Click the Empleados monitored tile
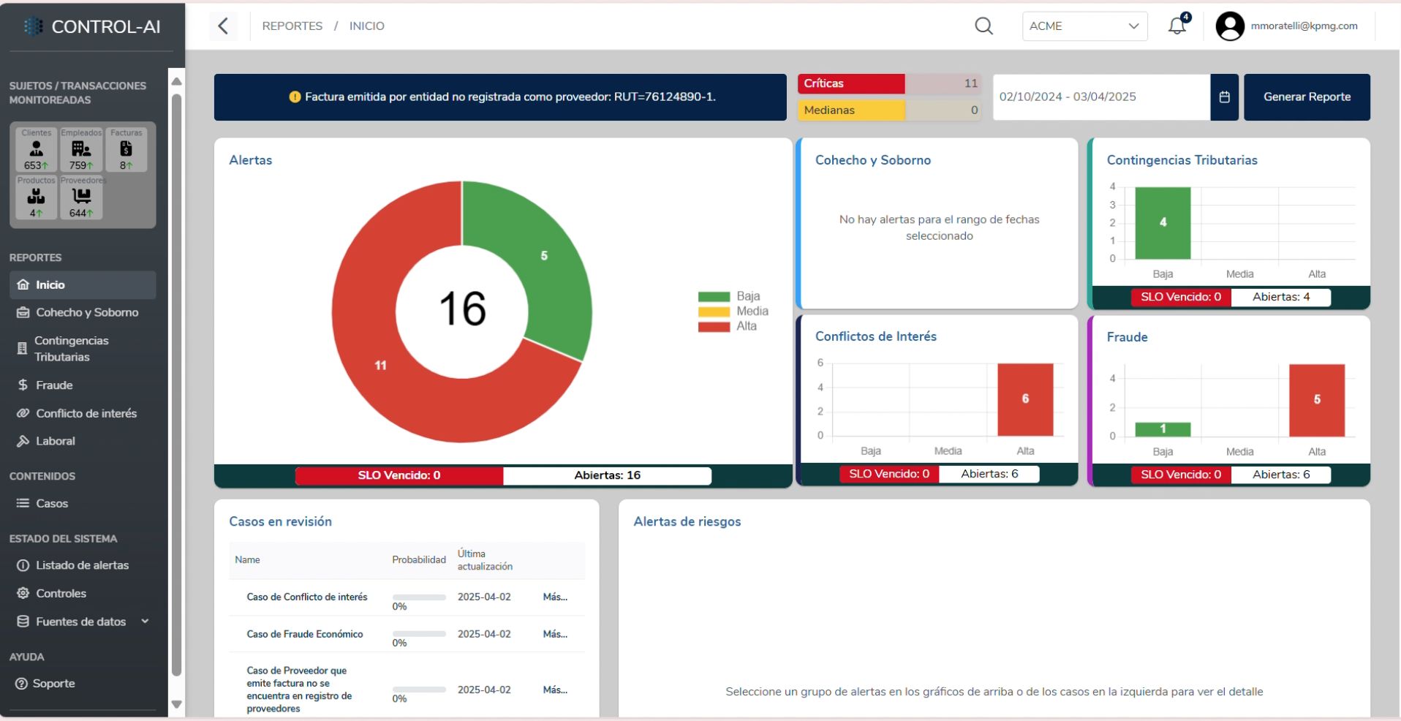 pos(81,150)
